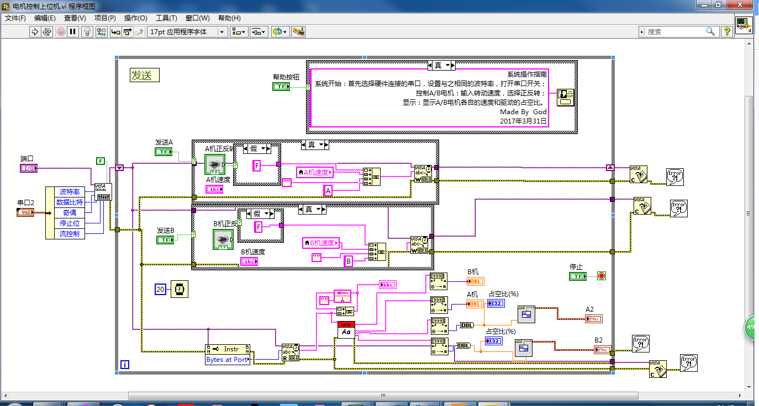This screenshot has width=759, height=406.
Task: Select the build waveform node wired to A2
Action: (x=526, y=314)
